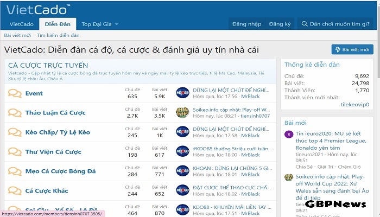This screenshot has height=217, width=380.
Task: Open the VietCado nav tab
Action: 21,24
